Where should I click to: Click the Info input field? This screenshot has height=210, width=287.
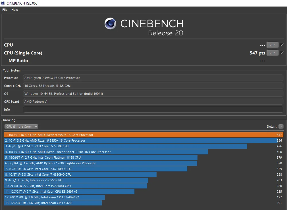[x=153, y=110]
